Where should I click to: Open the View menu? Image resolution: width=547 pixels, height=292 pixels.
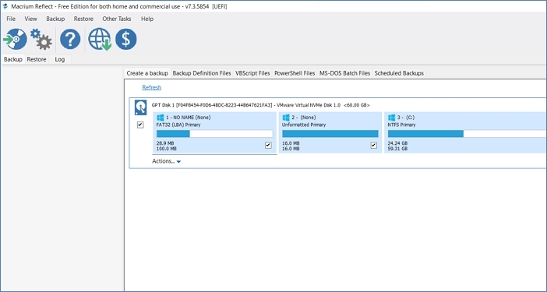30,19
